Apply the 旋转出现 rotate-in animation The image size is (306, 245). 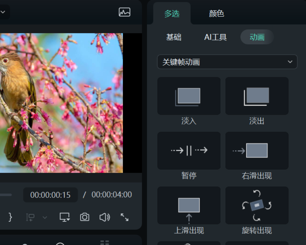[x=257, y=205]
